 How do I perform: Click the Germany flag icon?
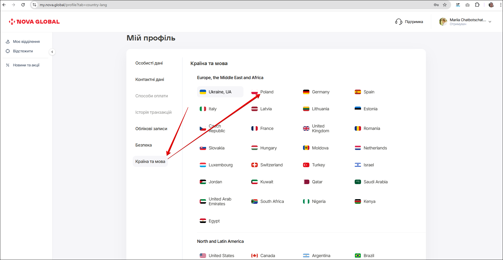306,92
